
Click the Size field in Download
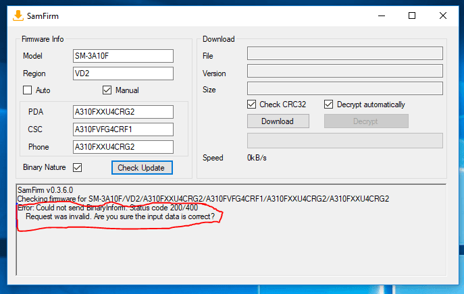click(345, 88)
